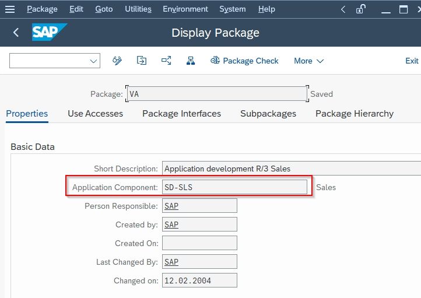Screen dimensions: 421x298
Task: Click the Application Component field SD-SLS
Action: coord(234,187)
